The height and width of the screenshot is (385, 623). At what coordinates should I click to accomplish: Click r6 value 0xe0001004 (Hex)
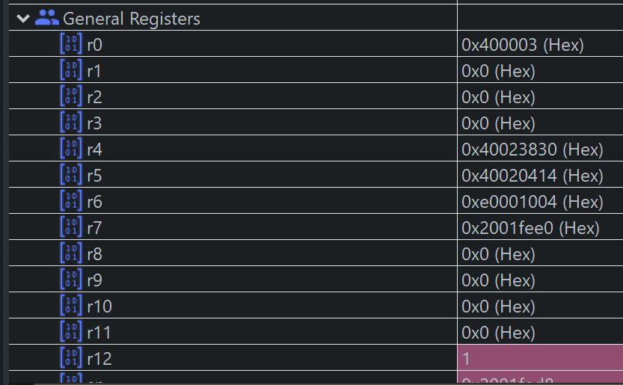(x=533, y=202)
